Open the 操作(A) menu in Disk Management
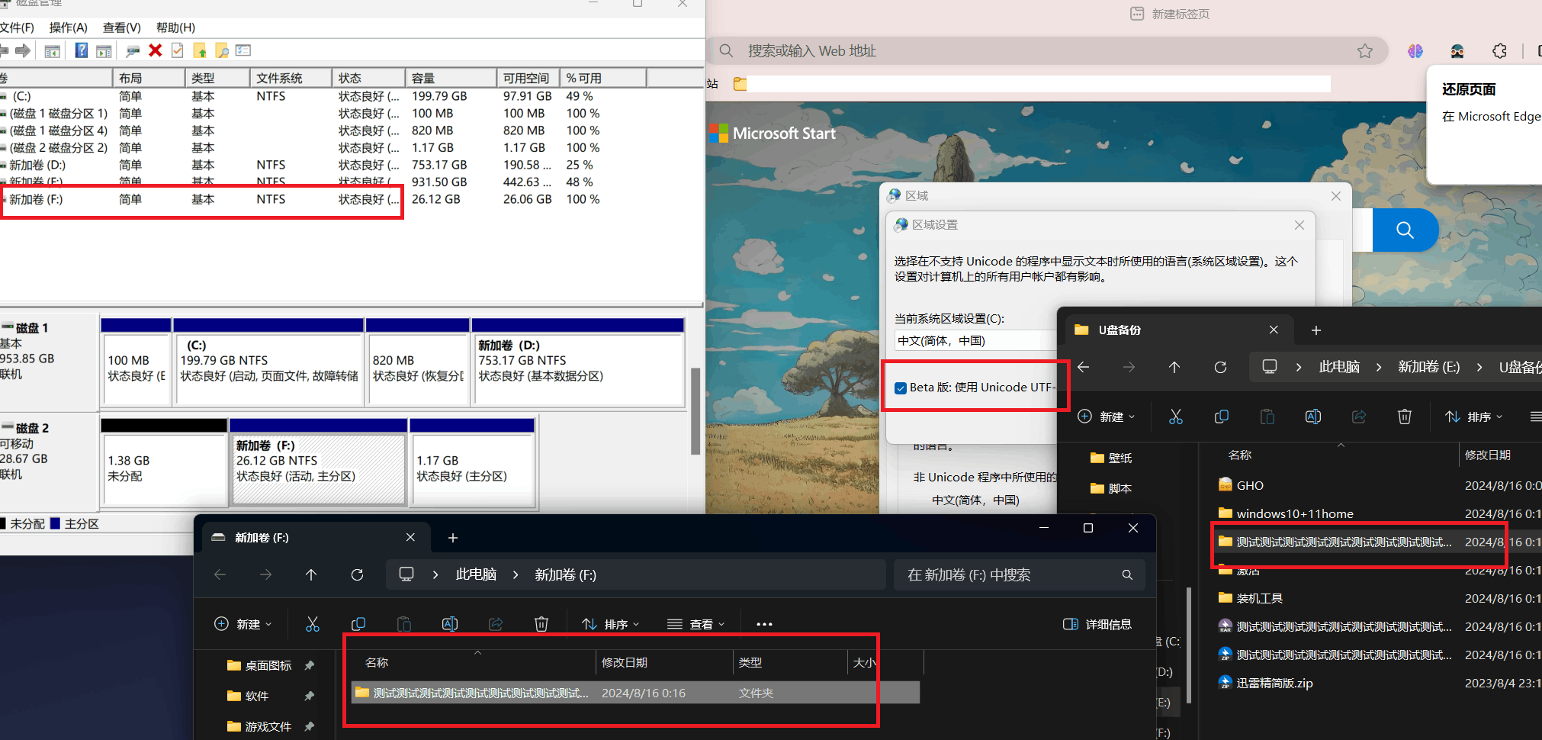The image size is (1542, 740). [68, 27]
